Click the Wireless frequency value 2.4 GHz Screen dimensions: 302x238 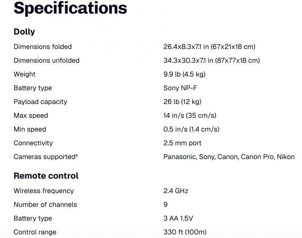176,191
